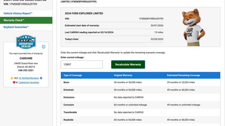The height and width of the screenshot is (126, 225).
Task: Click Emissions 'No data reported to CARFAX' cell
Action: [128, 97]
